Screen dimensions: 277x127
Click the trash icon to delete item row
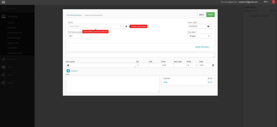213,65
